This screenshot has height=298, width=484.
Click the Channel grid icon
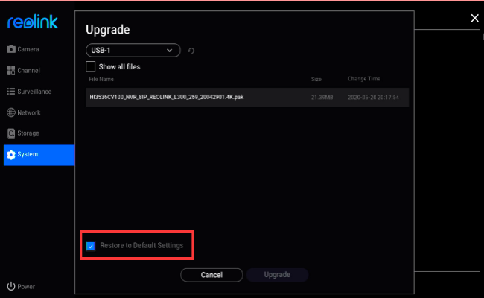coord(11,70)
